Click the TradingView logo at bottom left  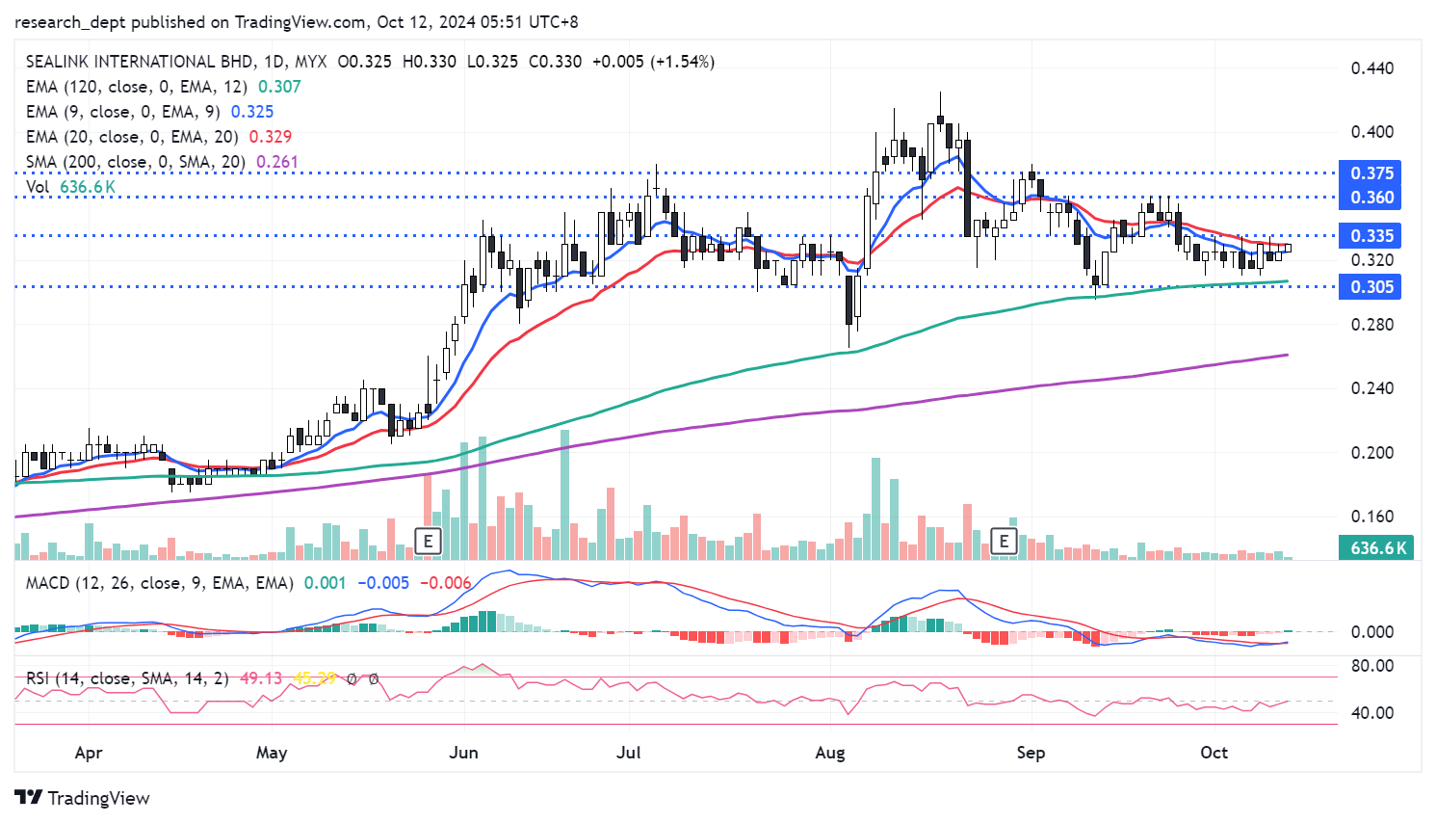(83, 798)
